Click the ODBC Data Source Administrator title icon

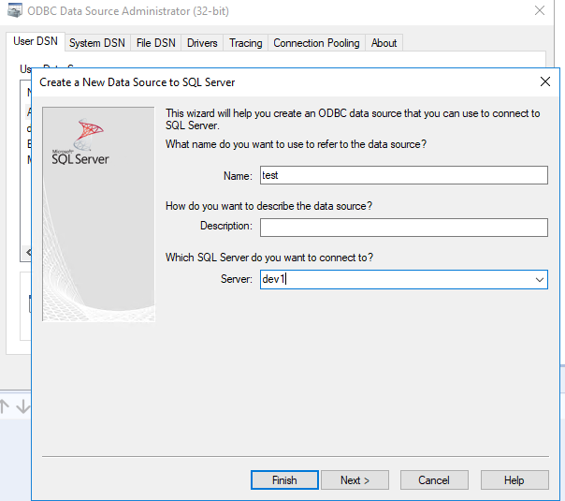coord(13,11)
